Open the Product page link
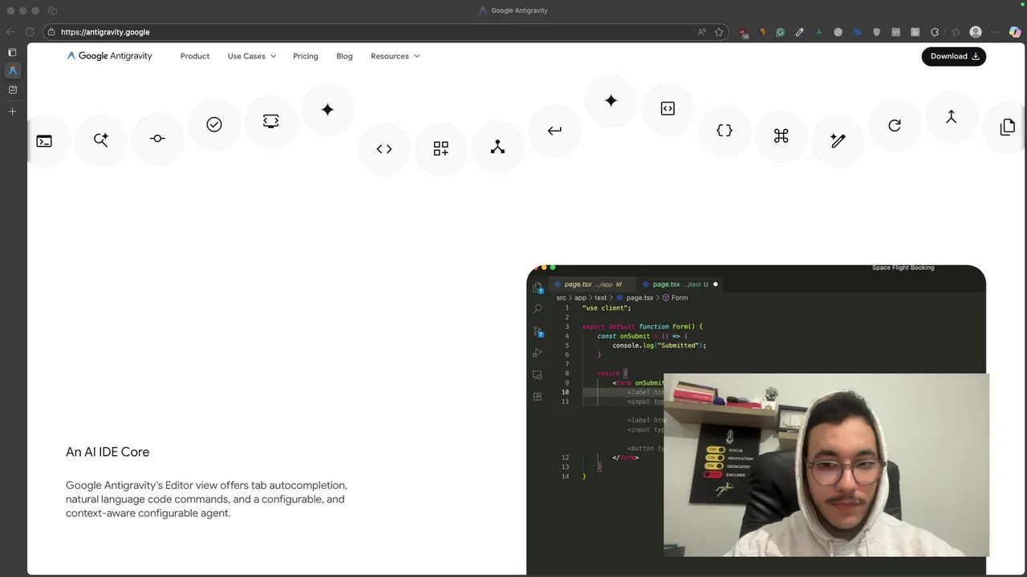The image size is (1027, 577). pos(195,56)
